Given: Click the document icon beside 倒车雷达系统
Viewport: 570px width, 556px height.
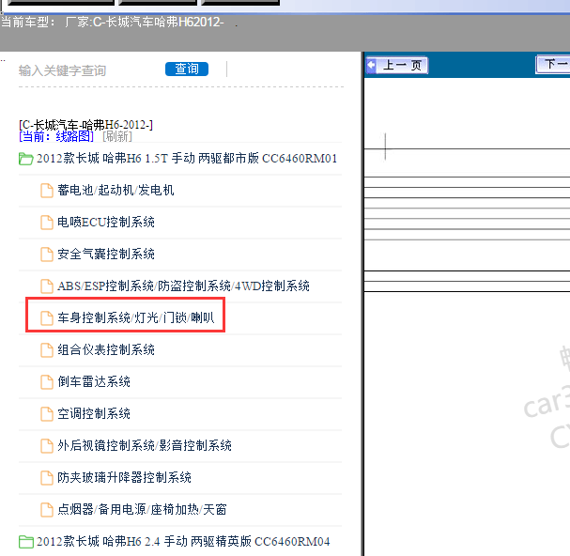Looking at the screenshot, I should [47, 382].
